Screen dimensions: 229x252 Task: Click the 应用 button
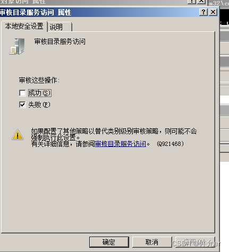coord(195,242)
